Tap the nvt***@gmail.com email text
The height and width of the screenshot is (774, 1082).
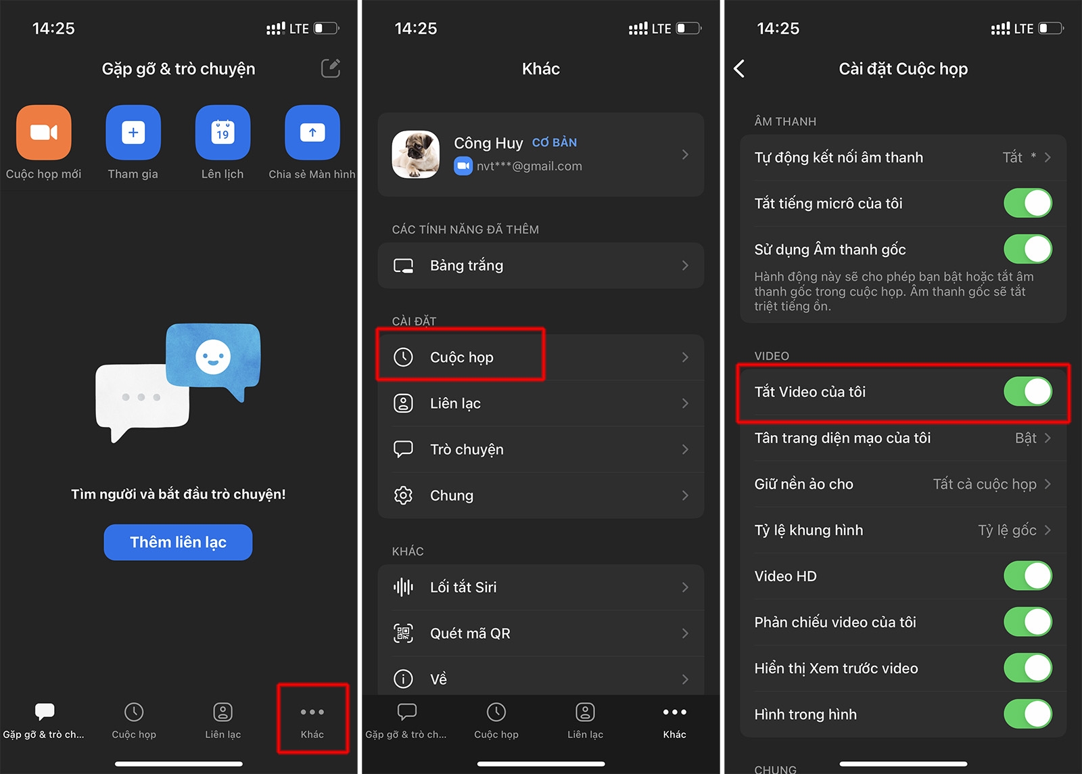tap(529, 166)
